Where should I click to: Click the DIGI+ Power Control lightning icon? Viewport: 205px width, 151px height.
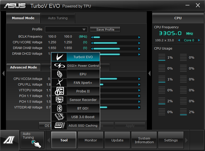tap(59, 66)
